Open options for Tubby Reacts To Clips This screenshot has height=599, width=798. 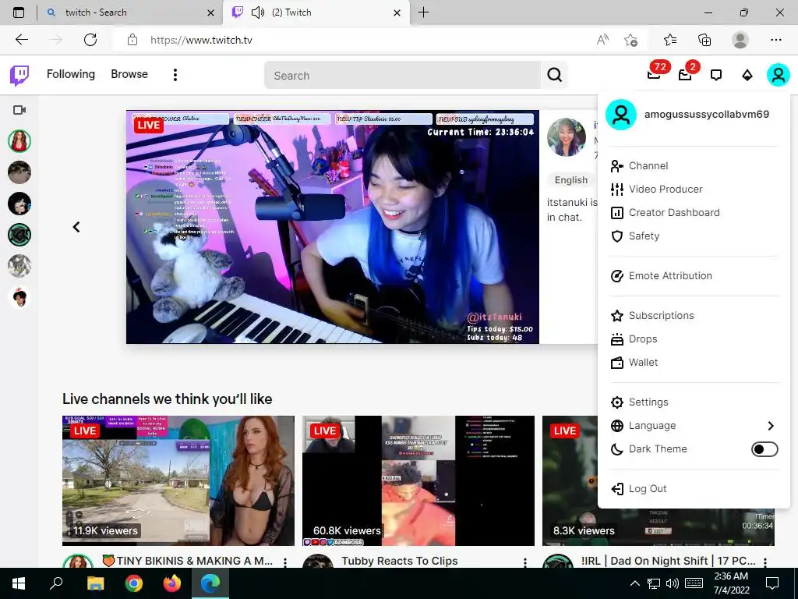[524, 562]
